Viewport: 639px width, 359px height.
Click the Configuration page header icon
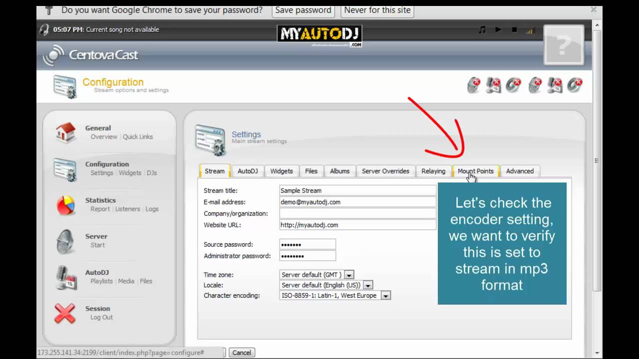point(65,86)
